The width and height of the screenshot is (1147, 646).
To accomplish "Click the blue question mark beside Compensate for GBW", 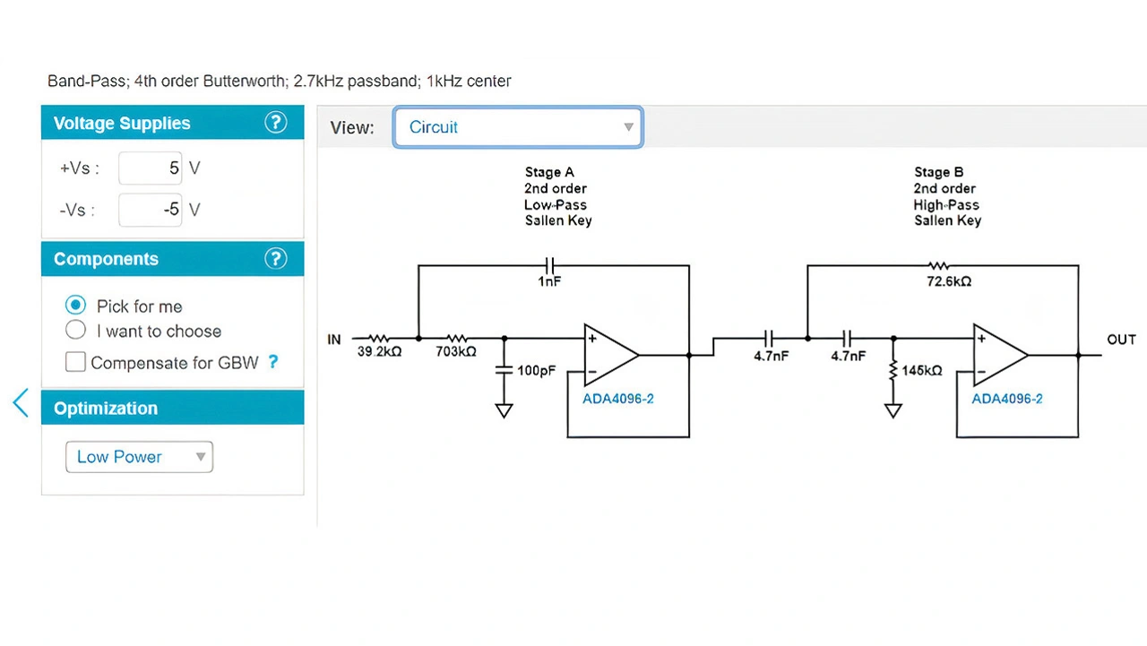I will pos(273,362).
